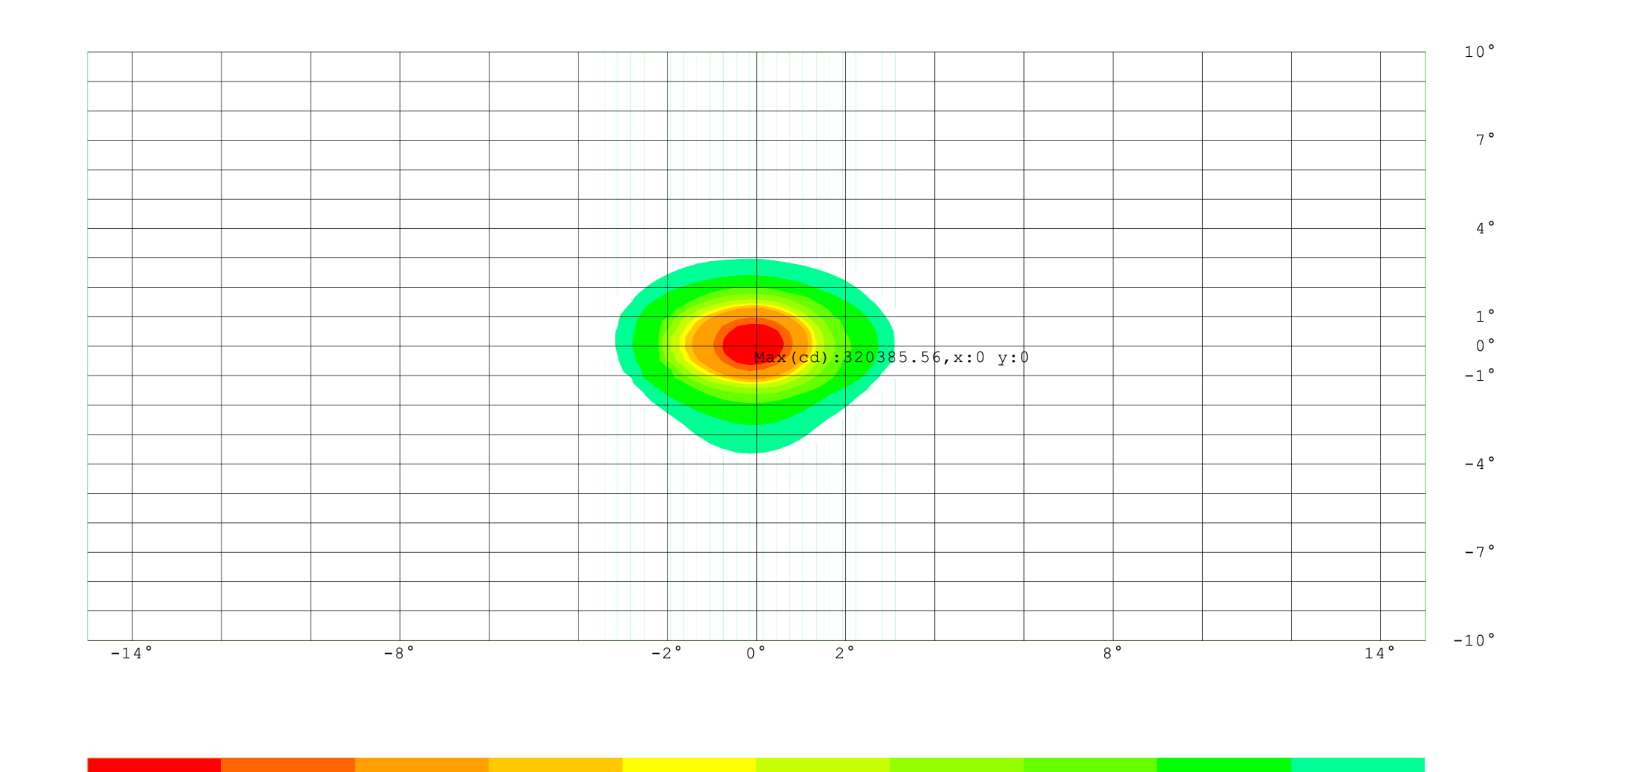Click the 8° horizontal axis label
Screen dimensions: 1637x772
1113,654
